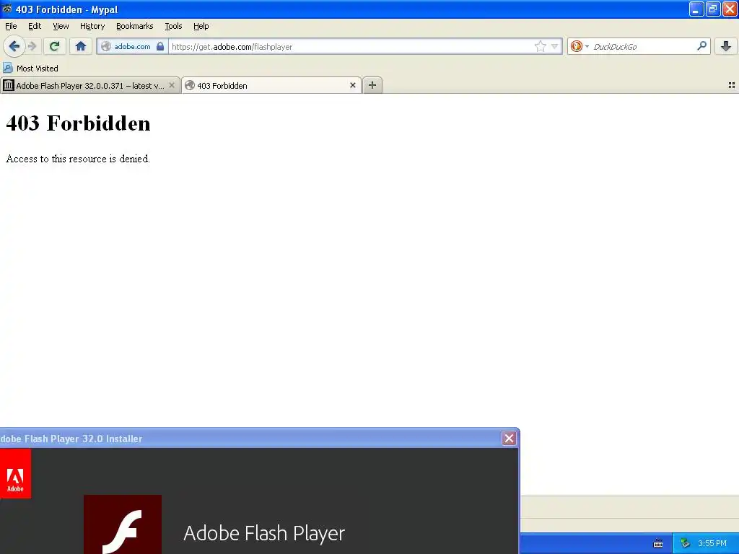The width and height of the screenshot is (739, 554).
Task: Show all tabs list button
Action: pyautogui.click(x=732, y=85)
